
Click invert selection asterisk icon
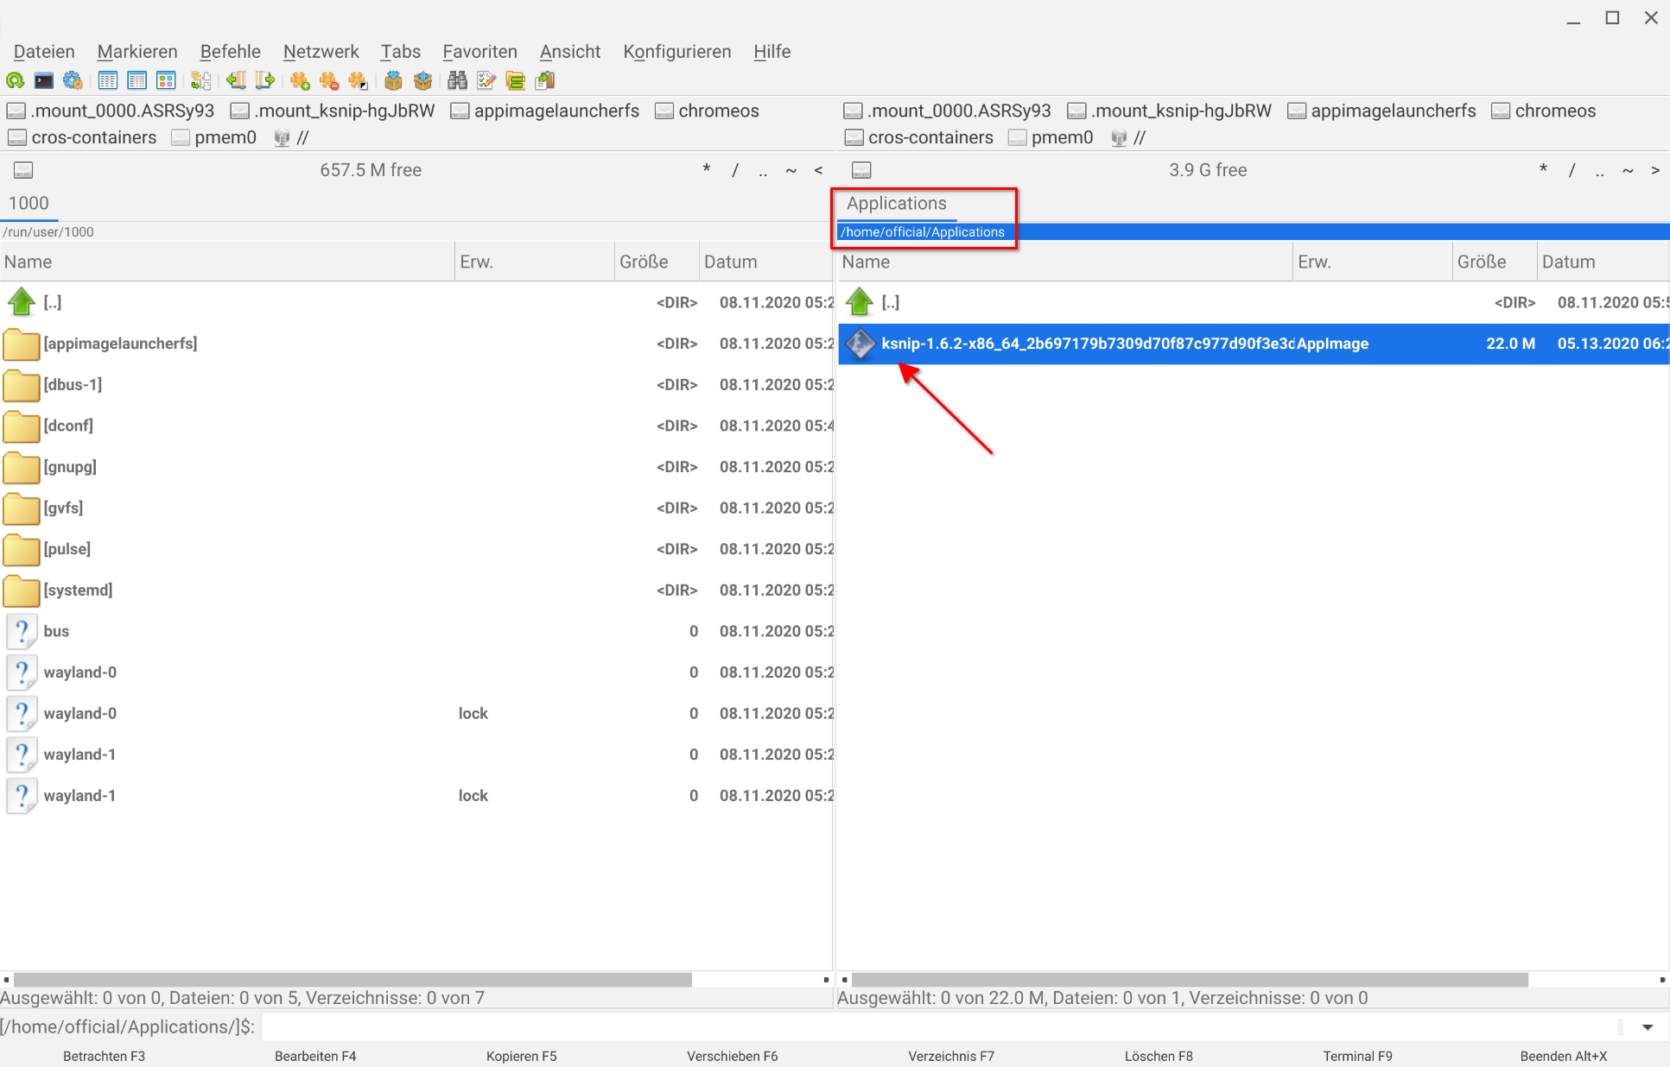(x=358, y=81)
